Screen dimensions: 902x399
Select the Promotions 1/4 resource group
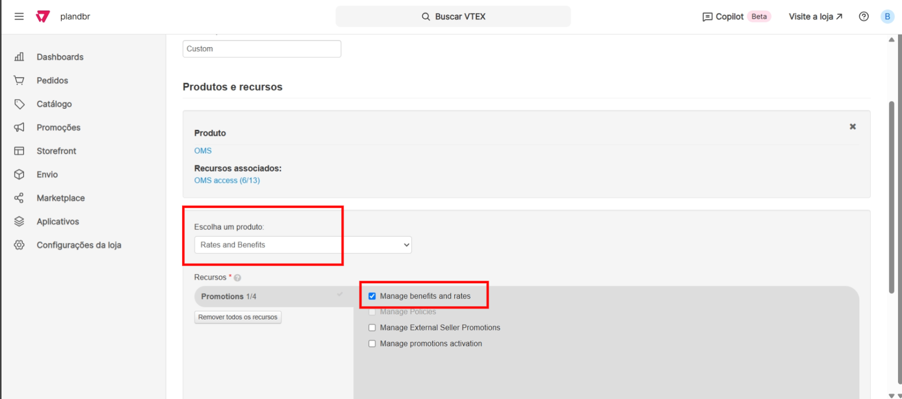click(274, 297)
